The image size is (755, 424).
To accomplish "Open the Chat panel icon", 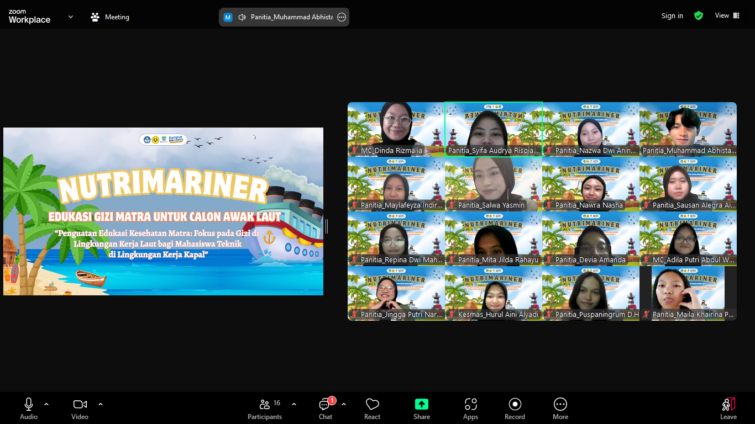I will 326,405.
